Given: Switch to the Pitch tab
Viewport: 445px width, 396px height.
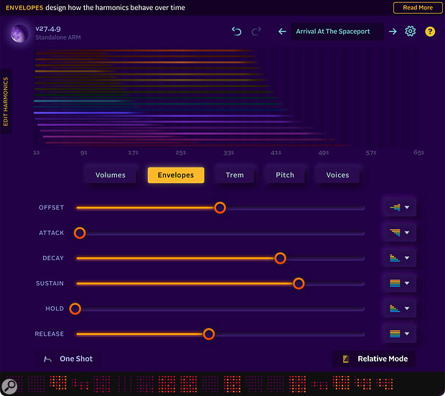Looking at the screenshot, I should pos(285,175).
